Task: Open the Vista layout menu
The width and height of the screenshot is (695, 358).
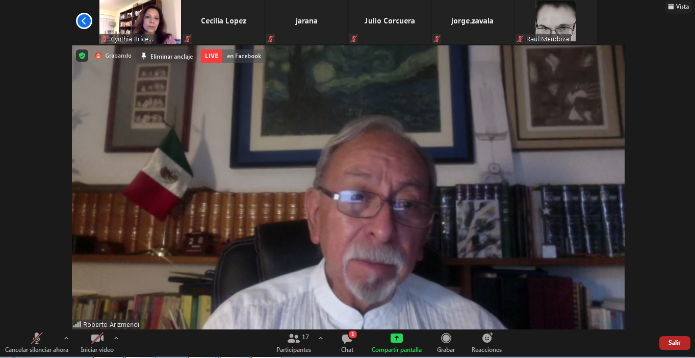Action: (678, 7)
